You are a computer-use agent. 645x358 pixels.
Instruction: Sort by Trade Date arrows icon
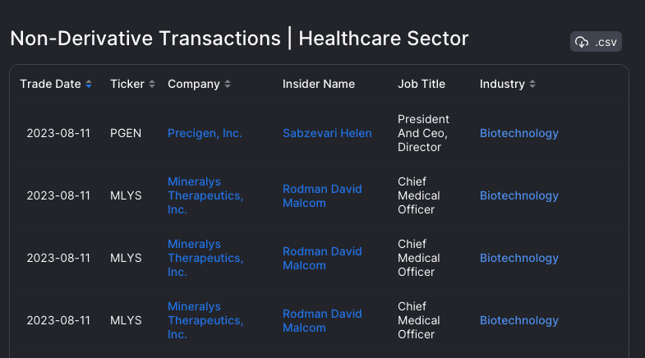point(89,84)
